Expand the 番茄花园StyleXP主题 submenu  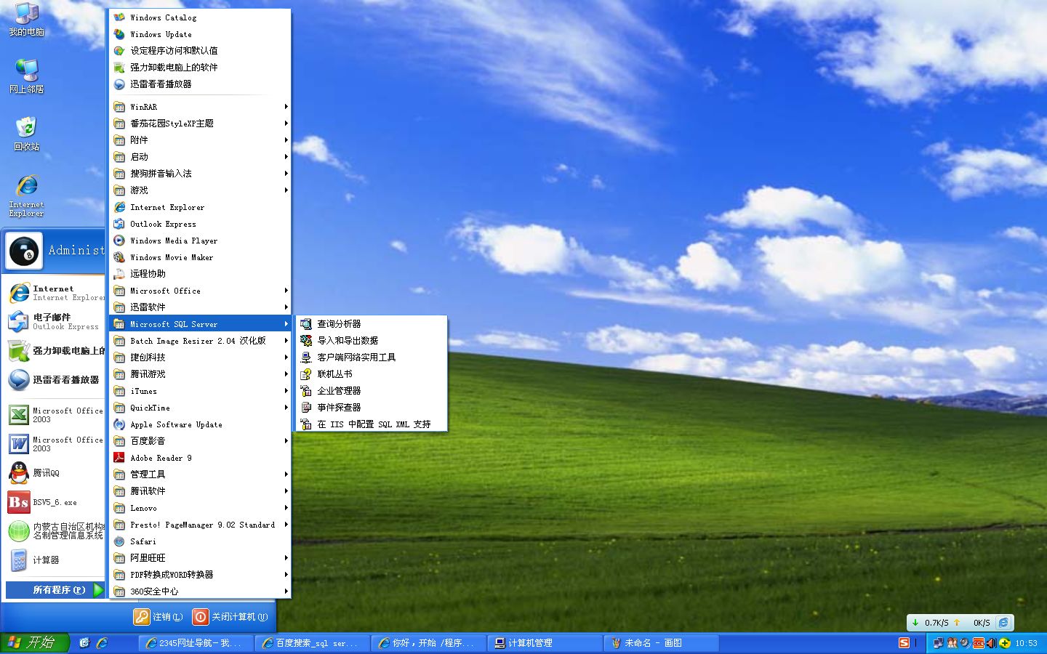[x=200, y=124]
